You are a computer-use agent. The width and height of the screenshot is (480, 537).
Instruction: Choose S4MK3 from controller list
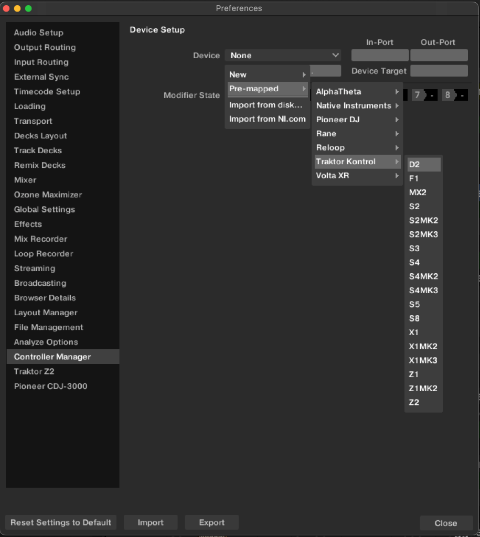tap(424, 291)
